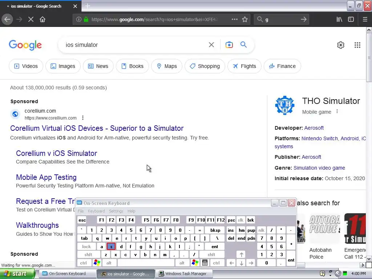Image resolution: width=372 pixels, height=279 pixels.
Task: Open File menu in On-Screen Keyboard
Action: tap(81, 211)
